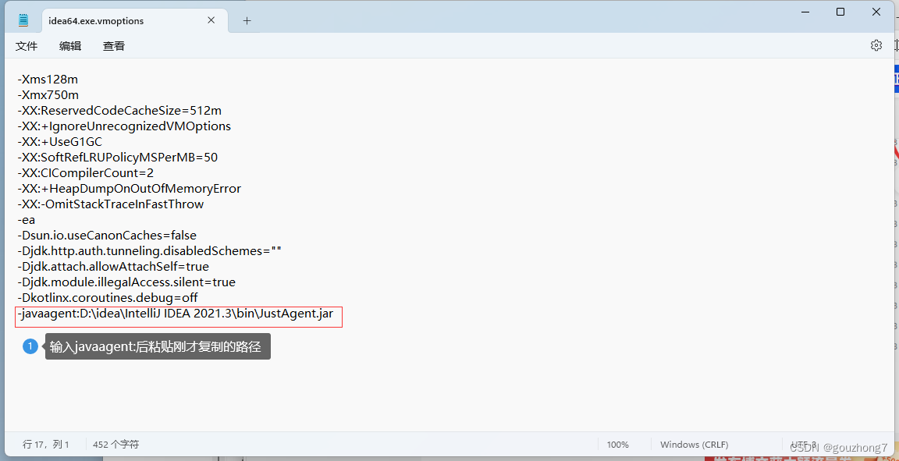
Task: Add a new tab with plus button
Action: (x=247, y=20)
